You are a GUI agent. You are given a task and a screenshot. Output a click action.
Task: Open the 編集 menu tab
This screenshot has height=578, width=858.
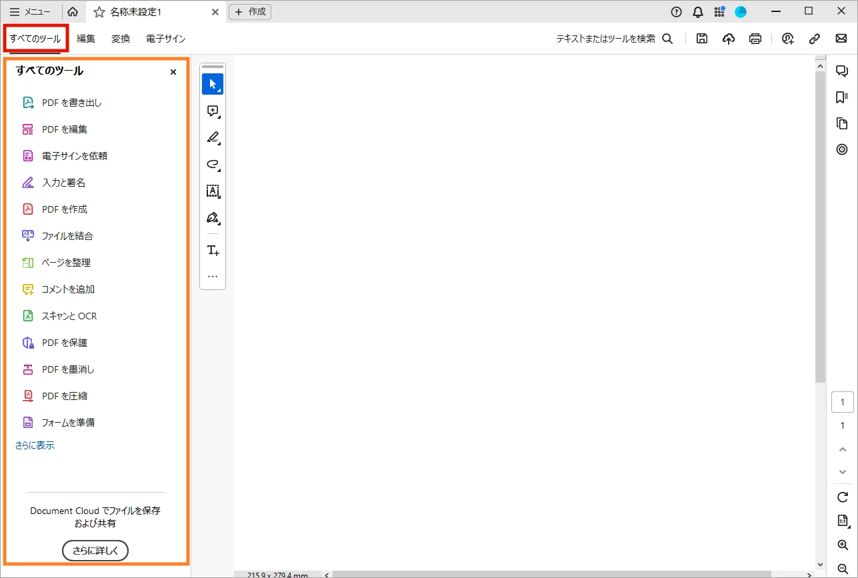[x=86, y=39]
